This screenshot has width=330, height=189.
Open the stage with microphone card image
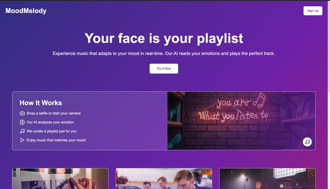[x=267, y=179]
